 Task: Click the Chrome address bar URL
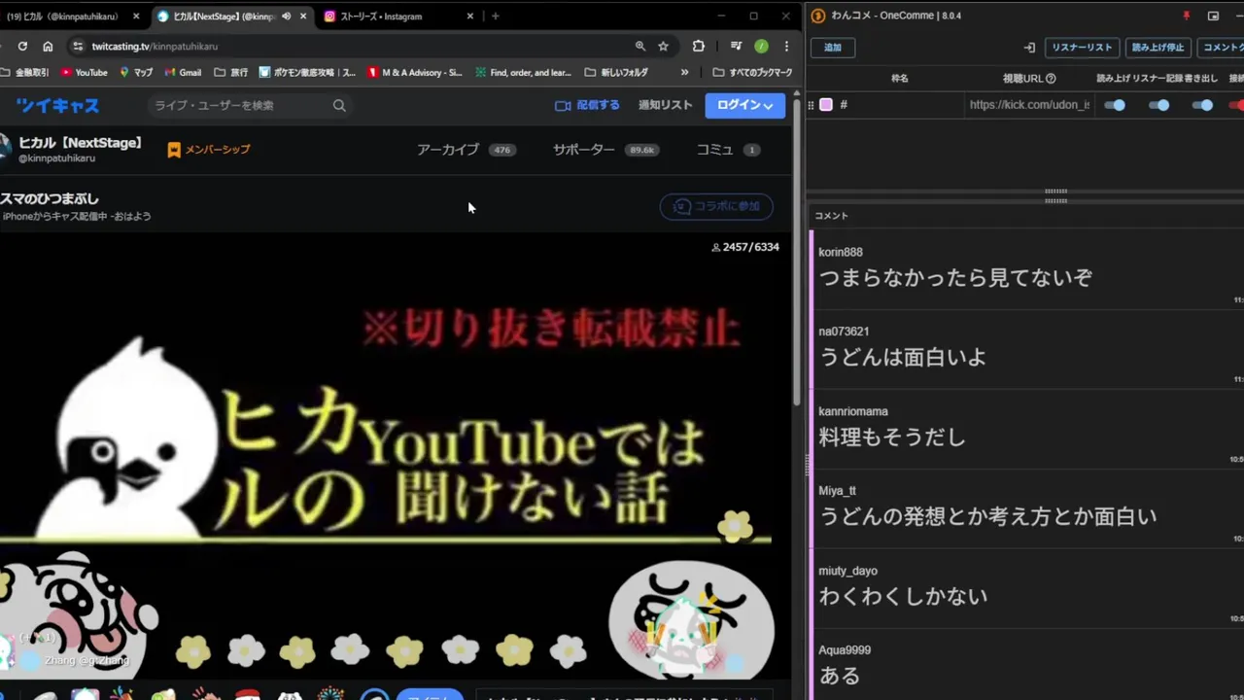155,46
